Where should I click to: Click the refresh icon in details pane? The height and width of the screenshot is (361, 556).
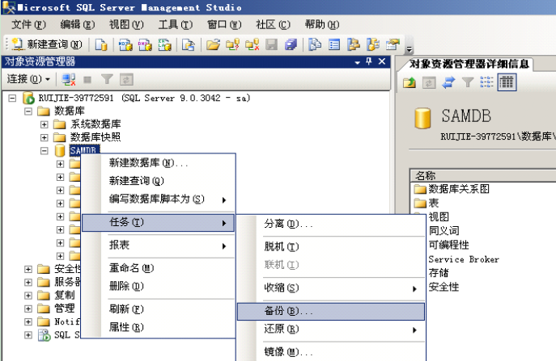tap(429, 83)
